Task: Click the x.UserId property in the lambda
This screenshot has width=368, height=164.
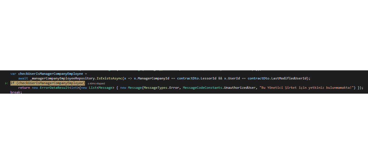Action: click(x=232, y=78)
